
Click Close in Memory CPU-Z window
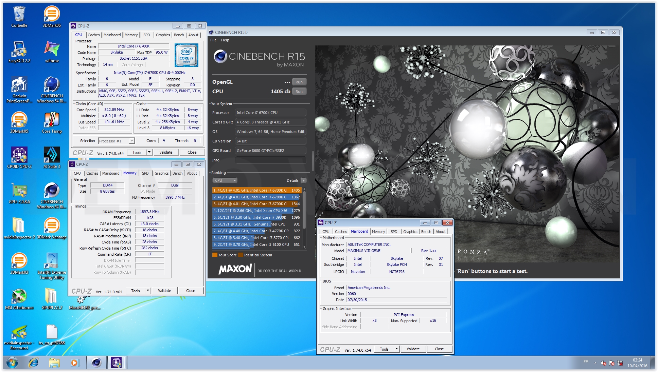pyautogui.click(x=191, y=291)
